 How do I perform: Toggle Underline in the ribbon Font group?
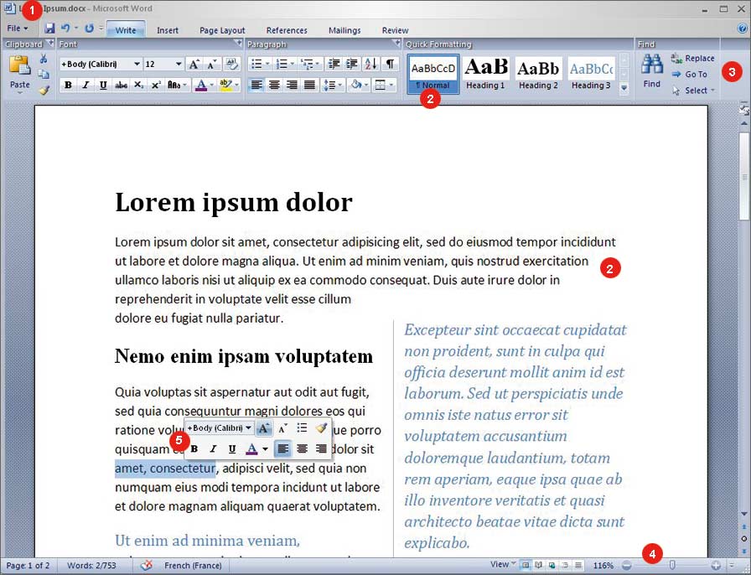coord(103,85)
